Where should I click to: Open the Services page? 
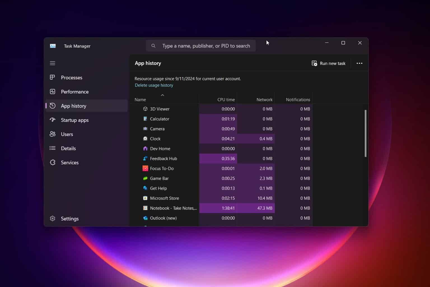87,162
